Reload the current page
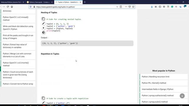189x106 pixels. coord(8,7)
